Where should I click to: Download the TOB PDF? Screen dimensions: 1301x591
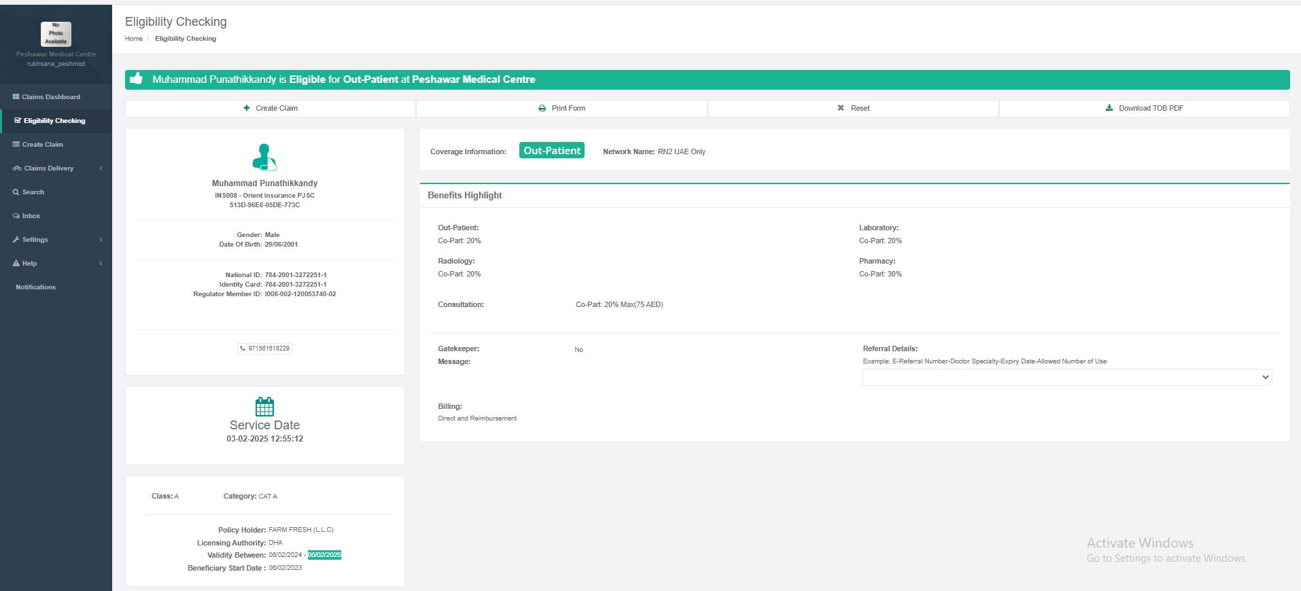(x=1144, y=108)
